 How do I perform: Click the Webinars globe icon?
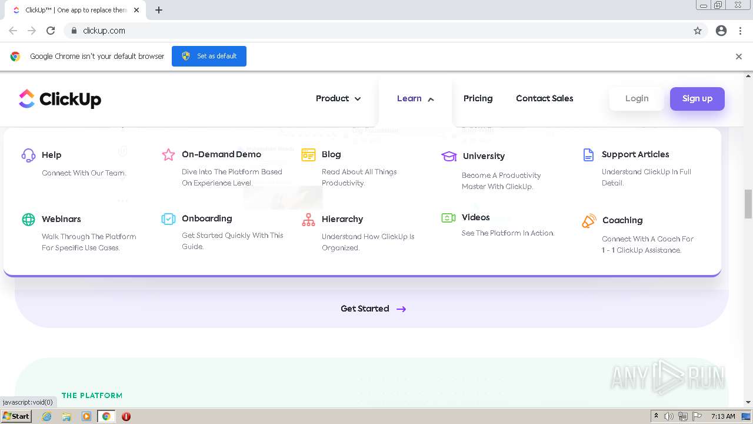(28, 219)
